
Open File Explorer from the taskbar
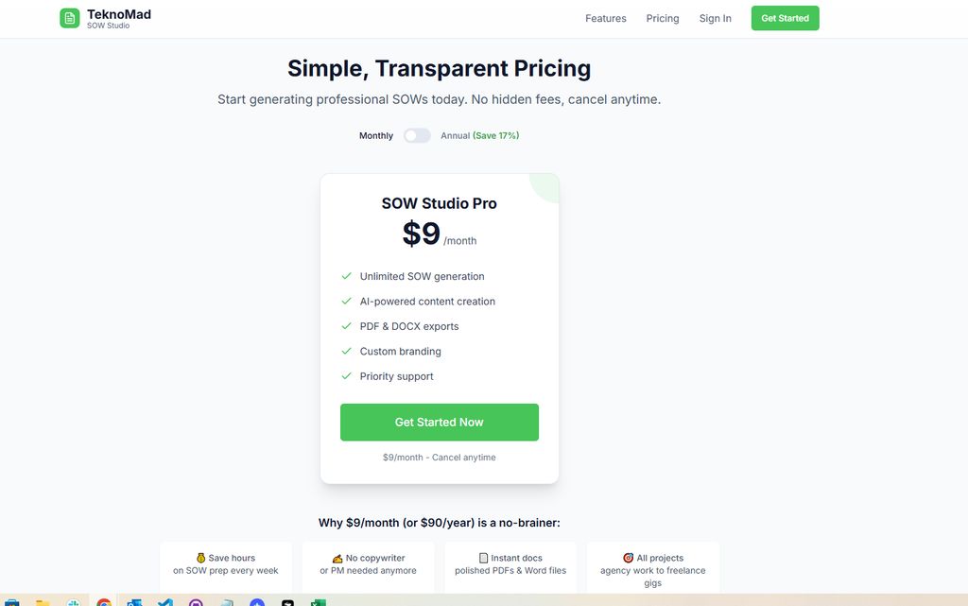pos(43,601)
